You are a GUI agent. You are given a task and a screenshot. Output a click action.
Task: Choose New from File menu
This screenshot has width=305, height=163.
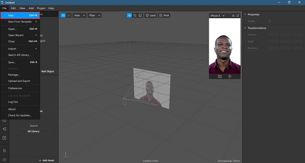click(20, 15)
